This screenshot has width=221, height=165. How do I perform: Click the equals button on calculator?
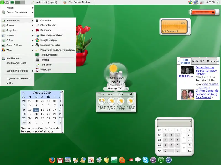click(x=184, y=148)
